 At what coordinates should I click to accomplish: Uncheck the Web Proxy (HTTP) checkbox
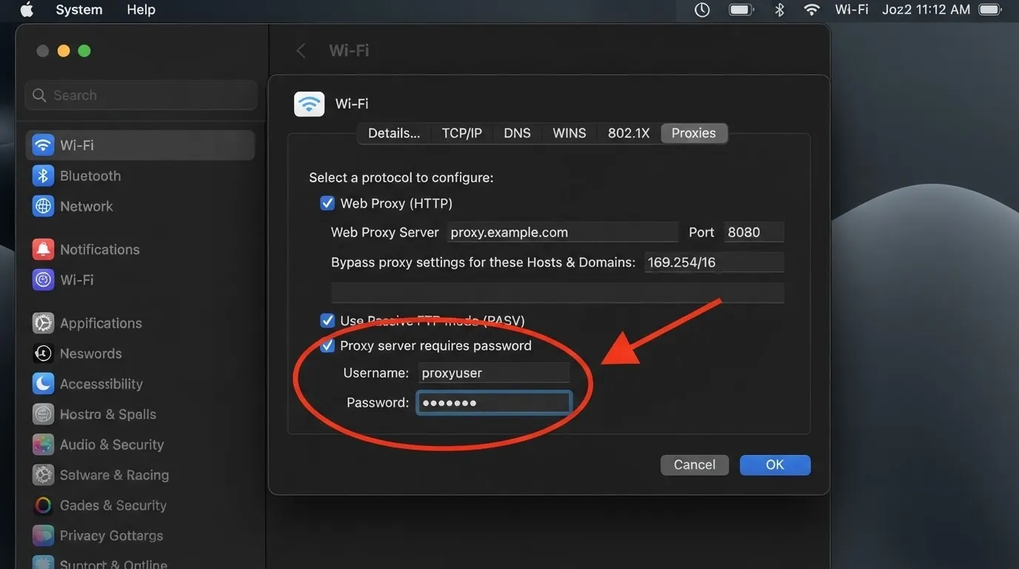click(x=327, y=203)
